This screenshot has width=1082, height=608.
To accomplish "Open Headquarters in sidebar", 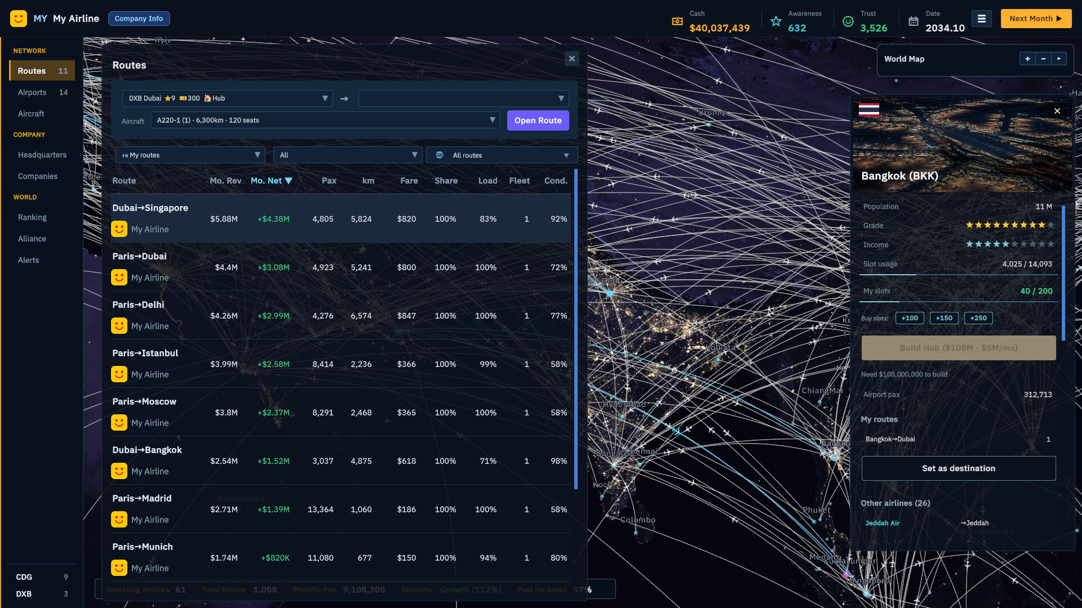I will coord(42,155).
